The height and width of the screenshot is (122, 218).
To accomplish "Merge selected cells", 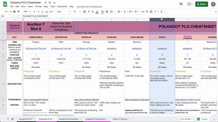I will tap(111, 12).
